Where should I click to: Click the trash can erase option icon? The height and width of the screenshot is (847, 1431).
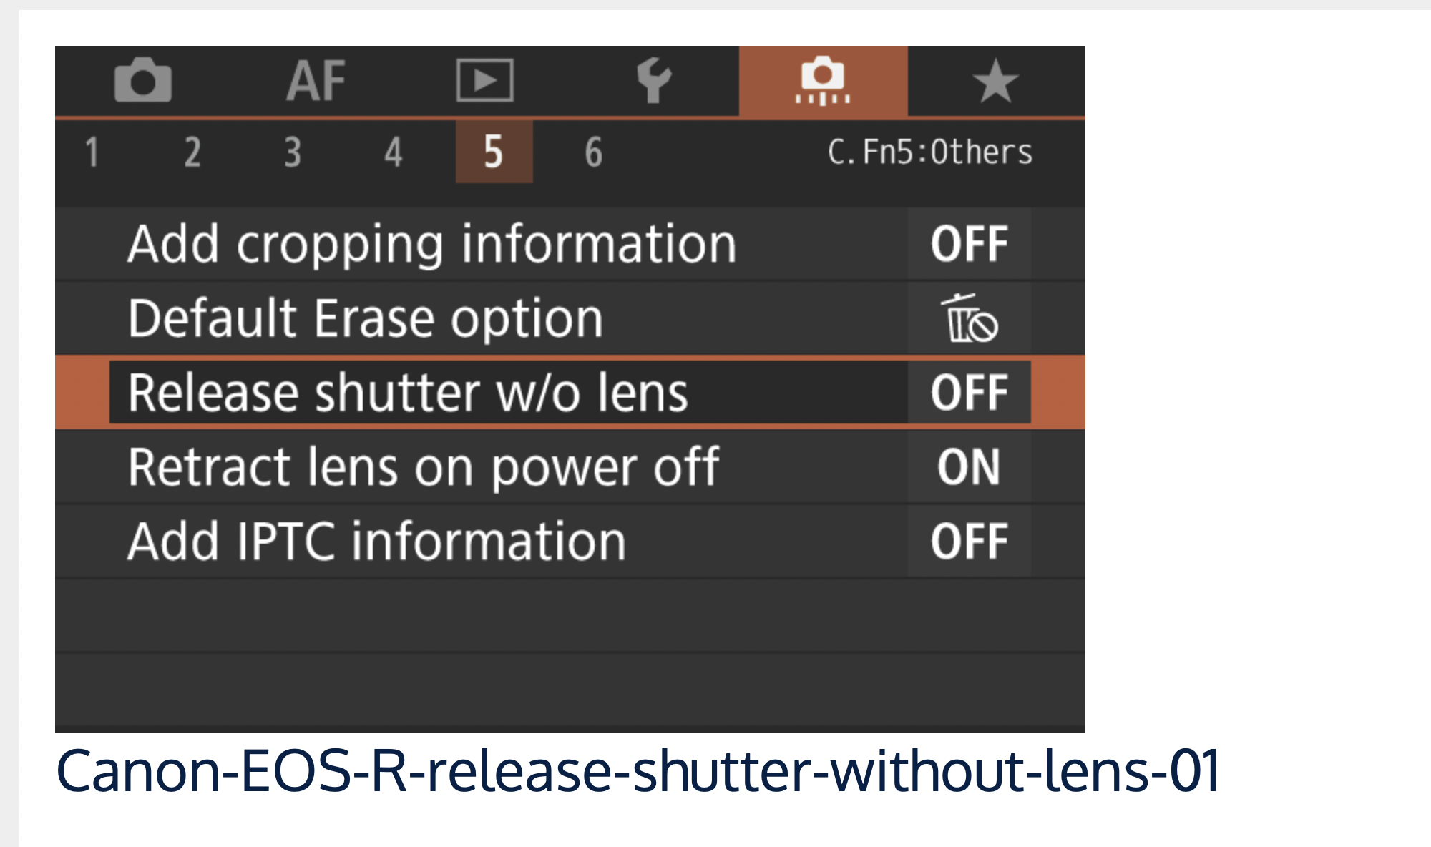pyautogui.click(x=969, y=318)
